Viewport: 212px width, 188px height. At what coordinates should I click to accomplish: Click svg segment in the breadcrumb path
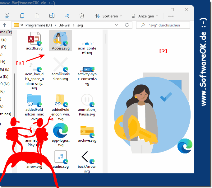click(x=80, y=25)
